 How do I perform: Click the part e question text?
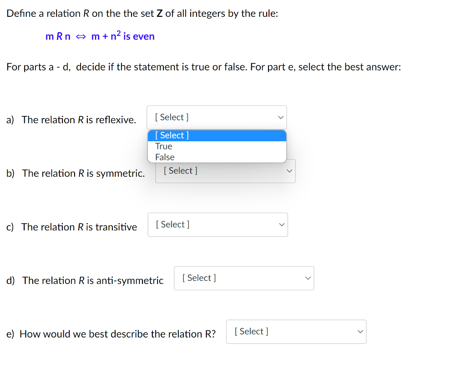click(x=111, y=333)
